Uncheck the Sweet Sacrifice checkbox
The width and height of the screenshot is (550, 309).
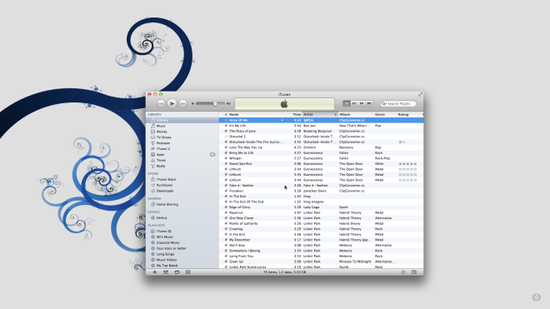226,164
